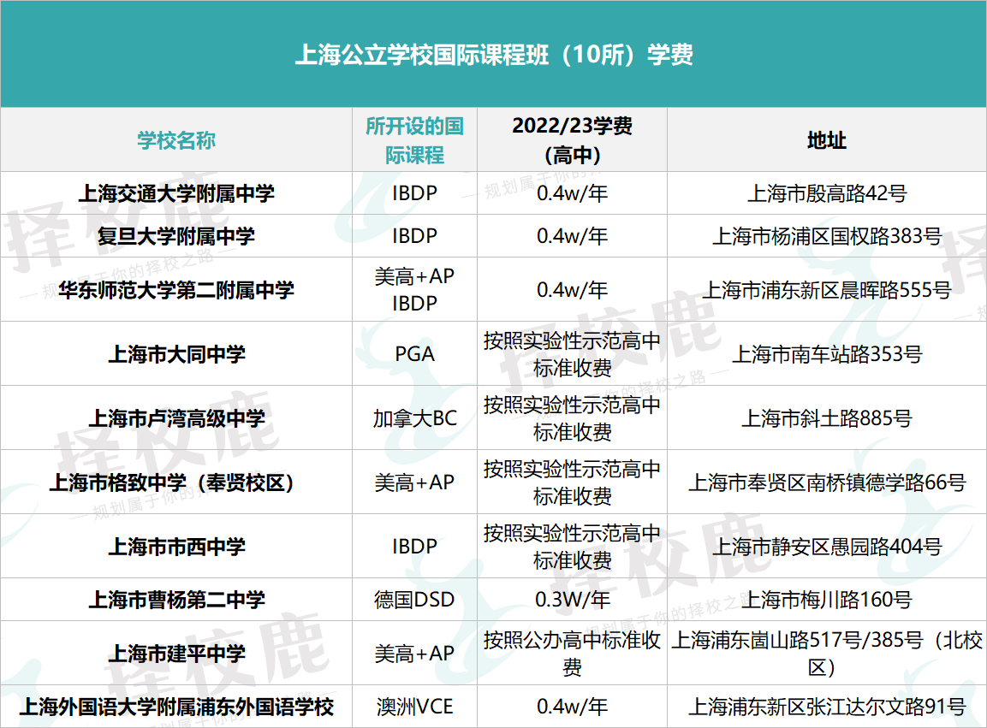Click the address 上海市梅川路160号
The height and width of the screenshot is (728, 987).
point(826,600)
